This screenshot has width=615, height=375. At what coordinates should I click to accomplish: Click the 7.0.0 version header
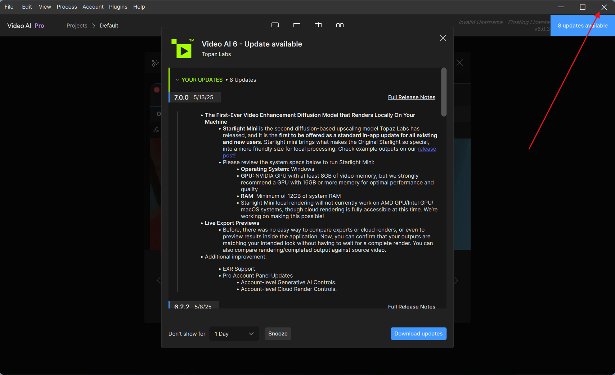point(194,97)
